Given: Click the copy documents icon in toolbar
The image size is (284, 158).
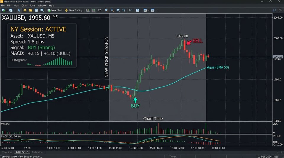Looking at the screenshot, I should [36, 10].
